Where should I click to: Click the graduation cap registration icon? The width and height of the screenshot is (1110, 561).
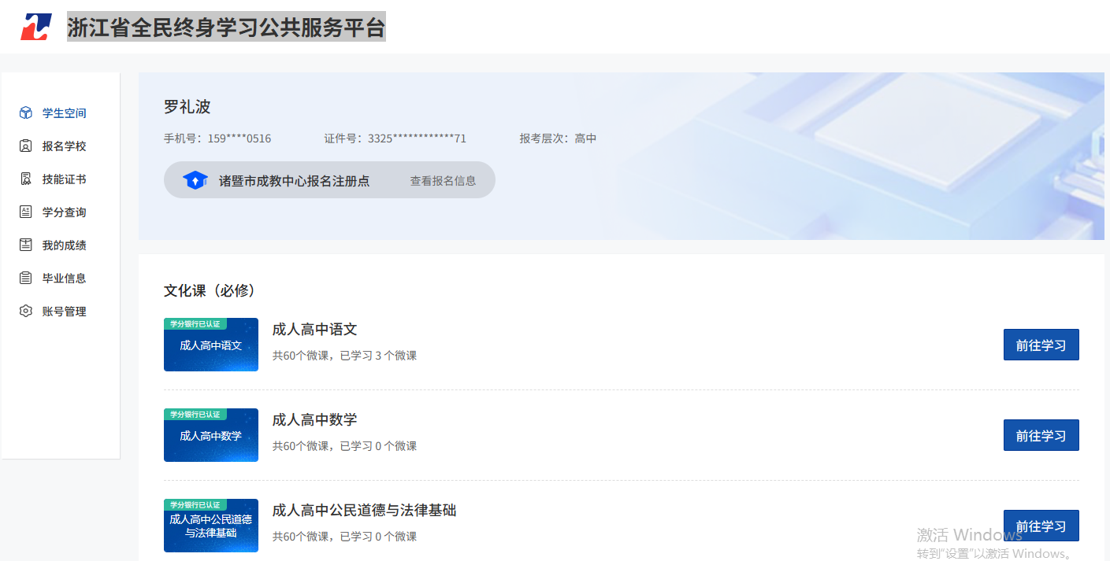(x=195, y=180)
